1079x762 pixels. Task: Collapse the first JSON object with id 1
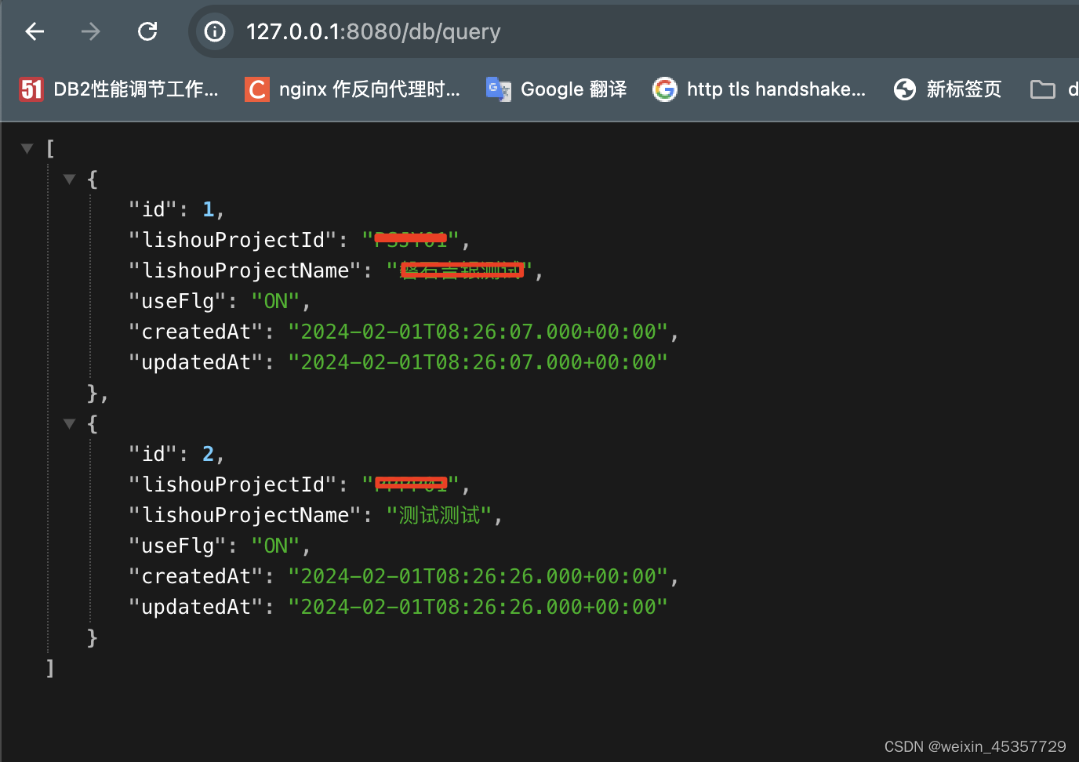69,179
